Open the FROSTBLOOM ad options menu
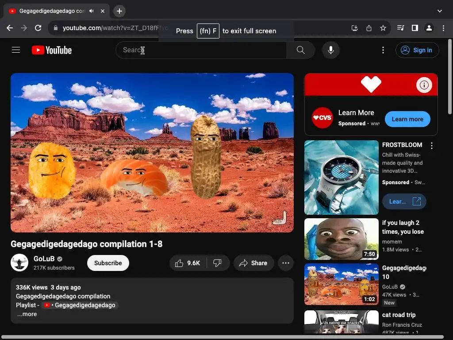 click(432, 146)
